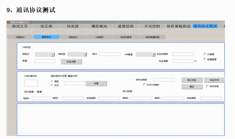Switch to the CAN波形 sub-tab
The width and height of the screenshot is (235, 139).
coord(100,37)
